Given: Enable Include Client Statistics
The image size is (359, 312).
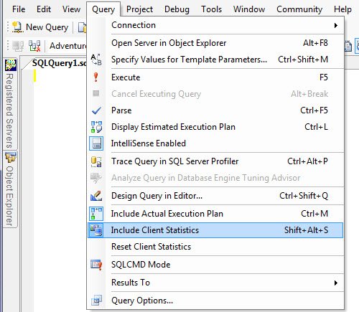Looking at the screenshot, I should pos(215,230).
